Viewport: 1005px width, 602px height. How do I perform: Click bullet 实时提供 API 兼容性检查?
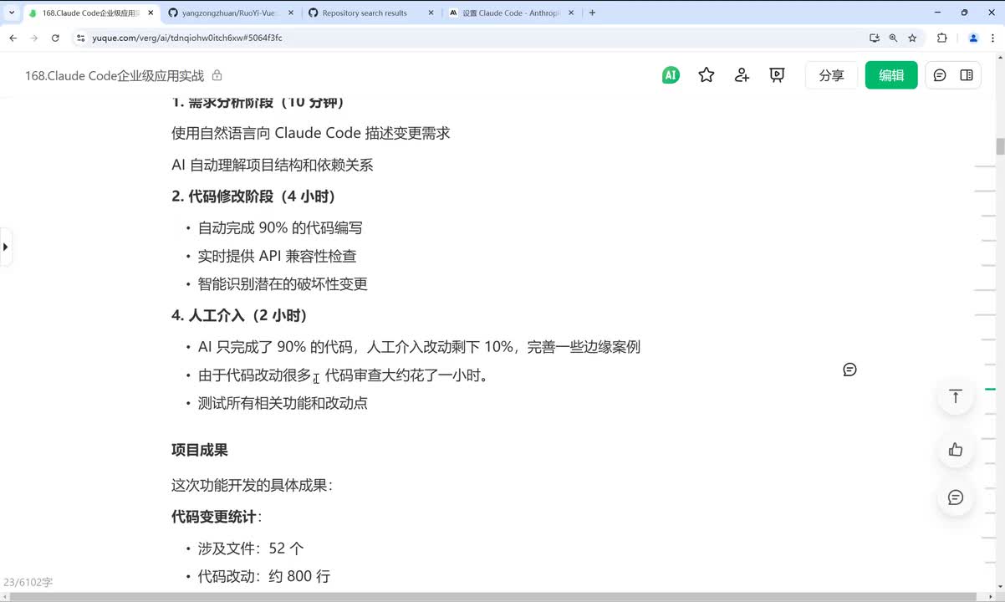click(x=278, y=256)
